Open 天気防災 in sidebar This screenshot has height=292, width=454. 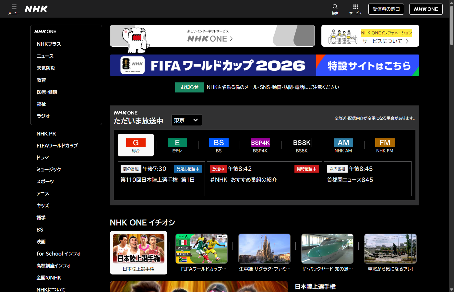(46, 68)
